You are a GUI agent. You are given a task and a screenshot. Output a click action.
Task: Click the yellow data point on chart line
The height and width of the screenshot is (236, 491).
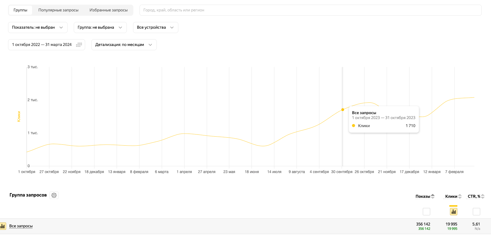coord(343,110)
